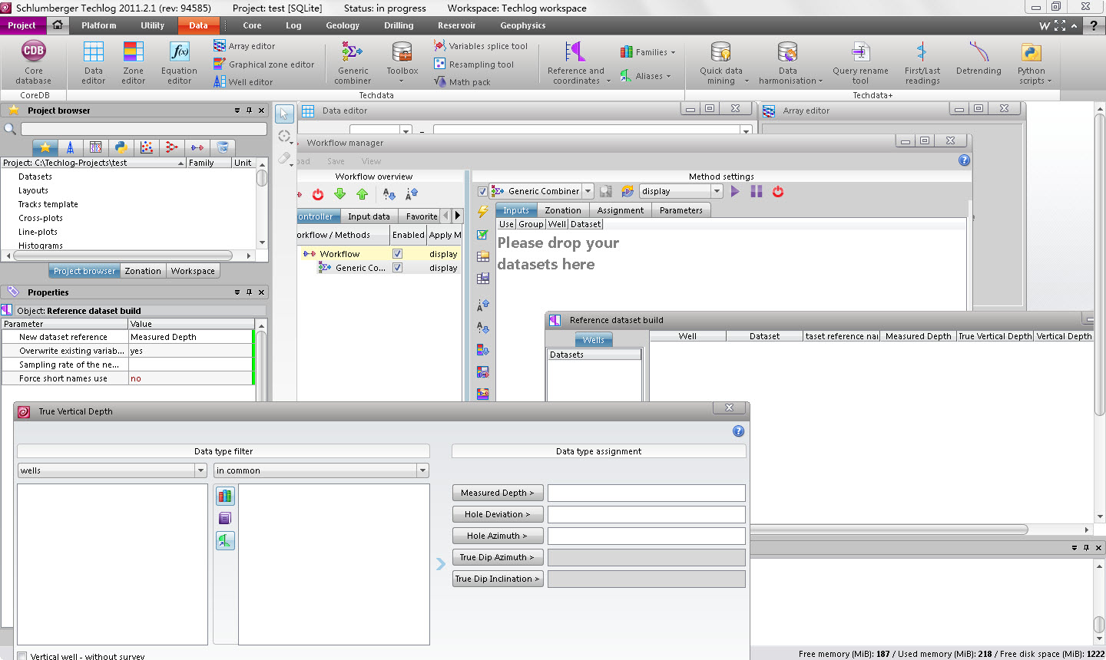Open the Project menu
This screenshot has width=1106, height=660.
[x=22, y=25]
